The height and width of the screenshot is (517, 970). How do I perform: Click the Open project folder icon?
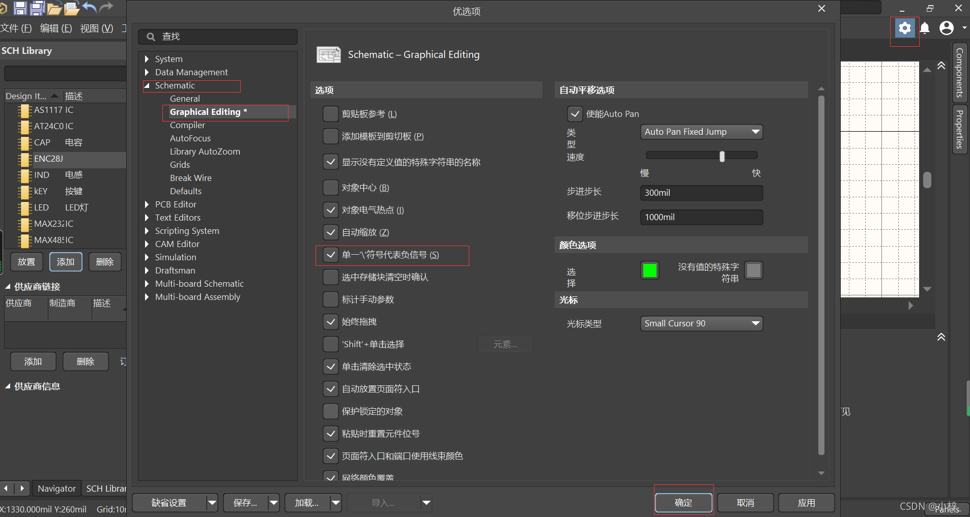click(x=71, y=8)
